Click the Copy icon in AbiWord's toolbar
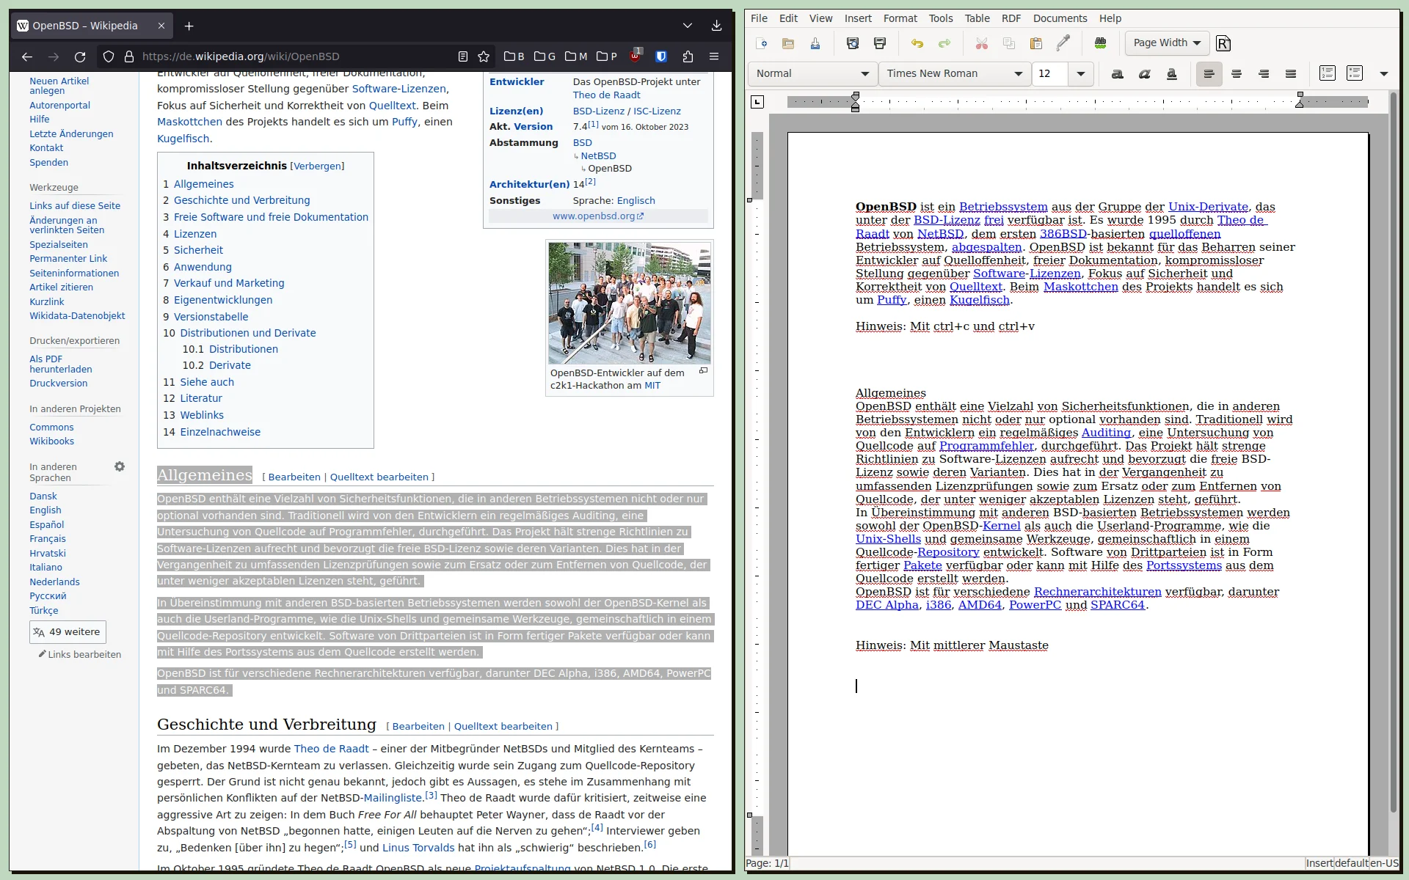 point(1009,43)
